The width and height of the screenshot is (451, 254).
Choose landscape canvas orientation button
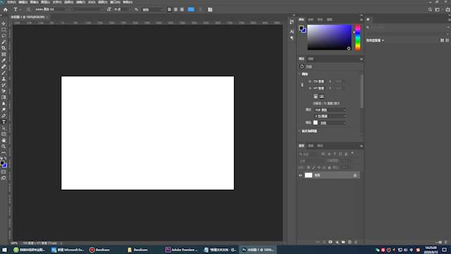pos(321,97)
